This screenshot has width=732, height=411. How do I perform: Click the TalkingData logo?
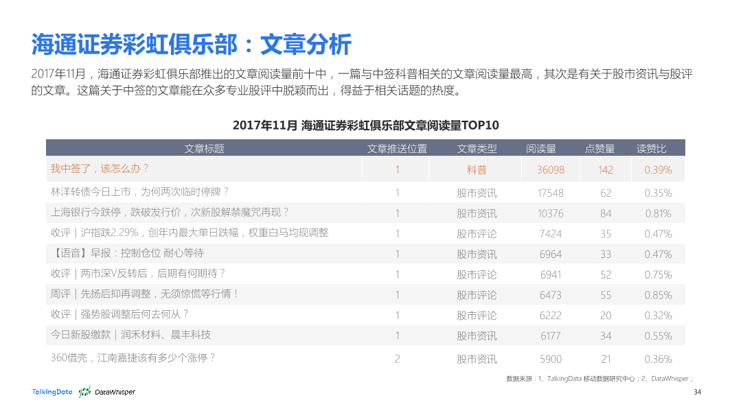pos(52,392)
